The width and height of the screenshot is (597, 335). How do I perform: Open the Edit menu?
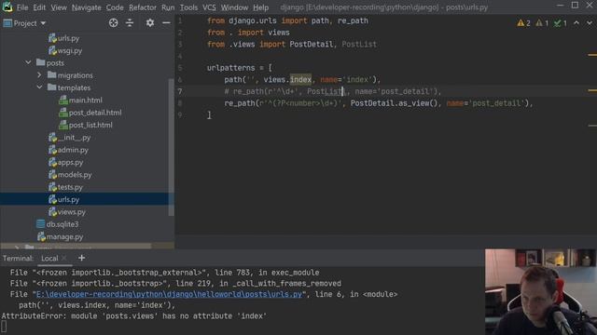[39, 7]
